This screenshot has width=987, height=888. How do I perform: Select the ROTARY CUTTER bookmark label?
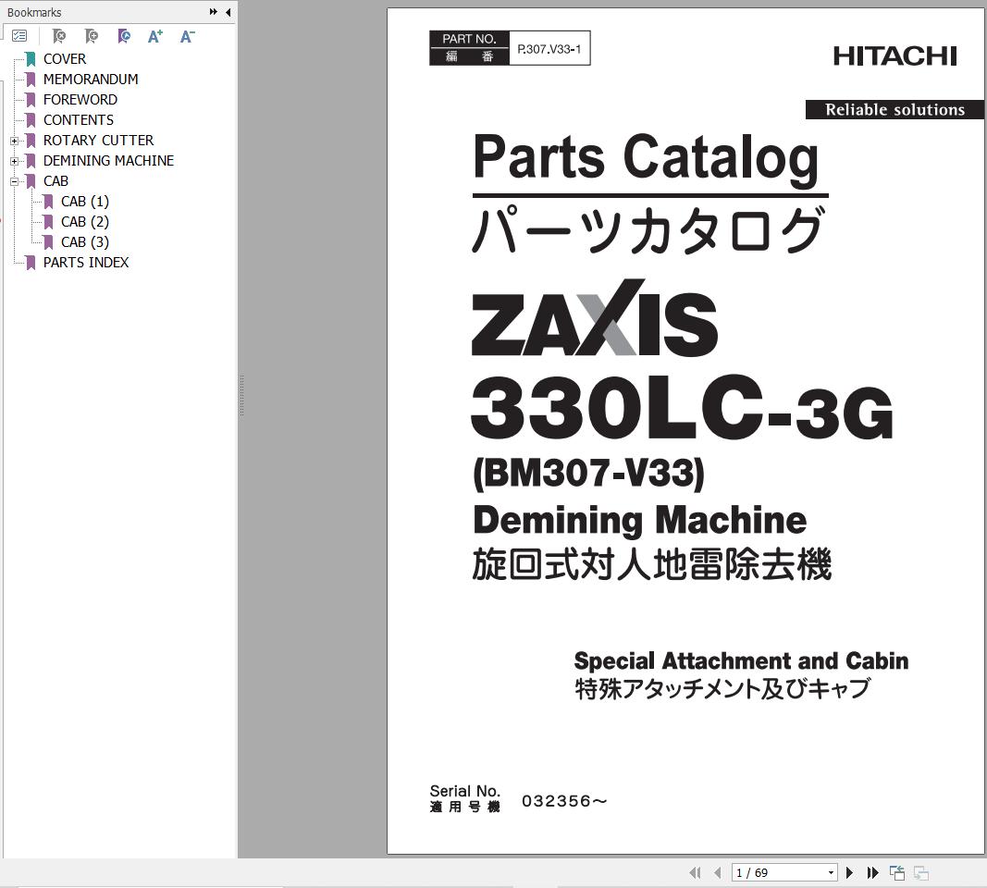[x=98, y=141]
